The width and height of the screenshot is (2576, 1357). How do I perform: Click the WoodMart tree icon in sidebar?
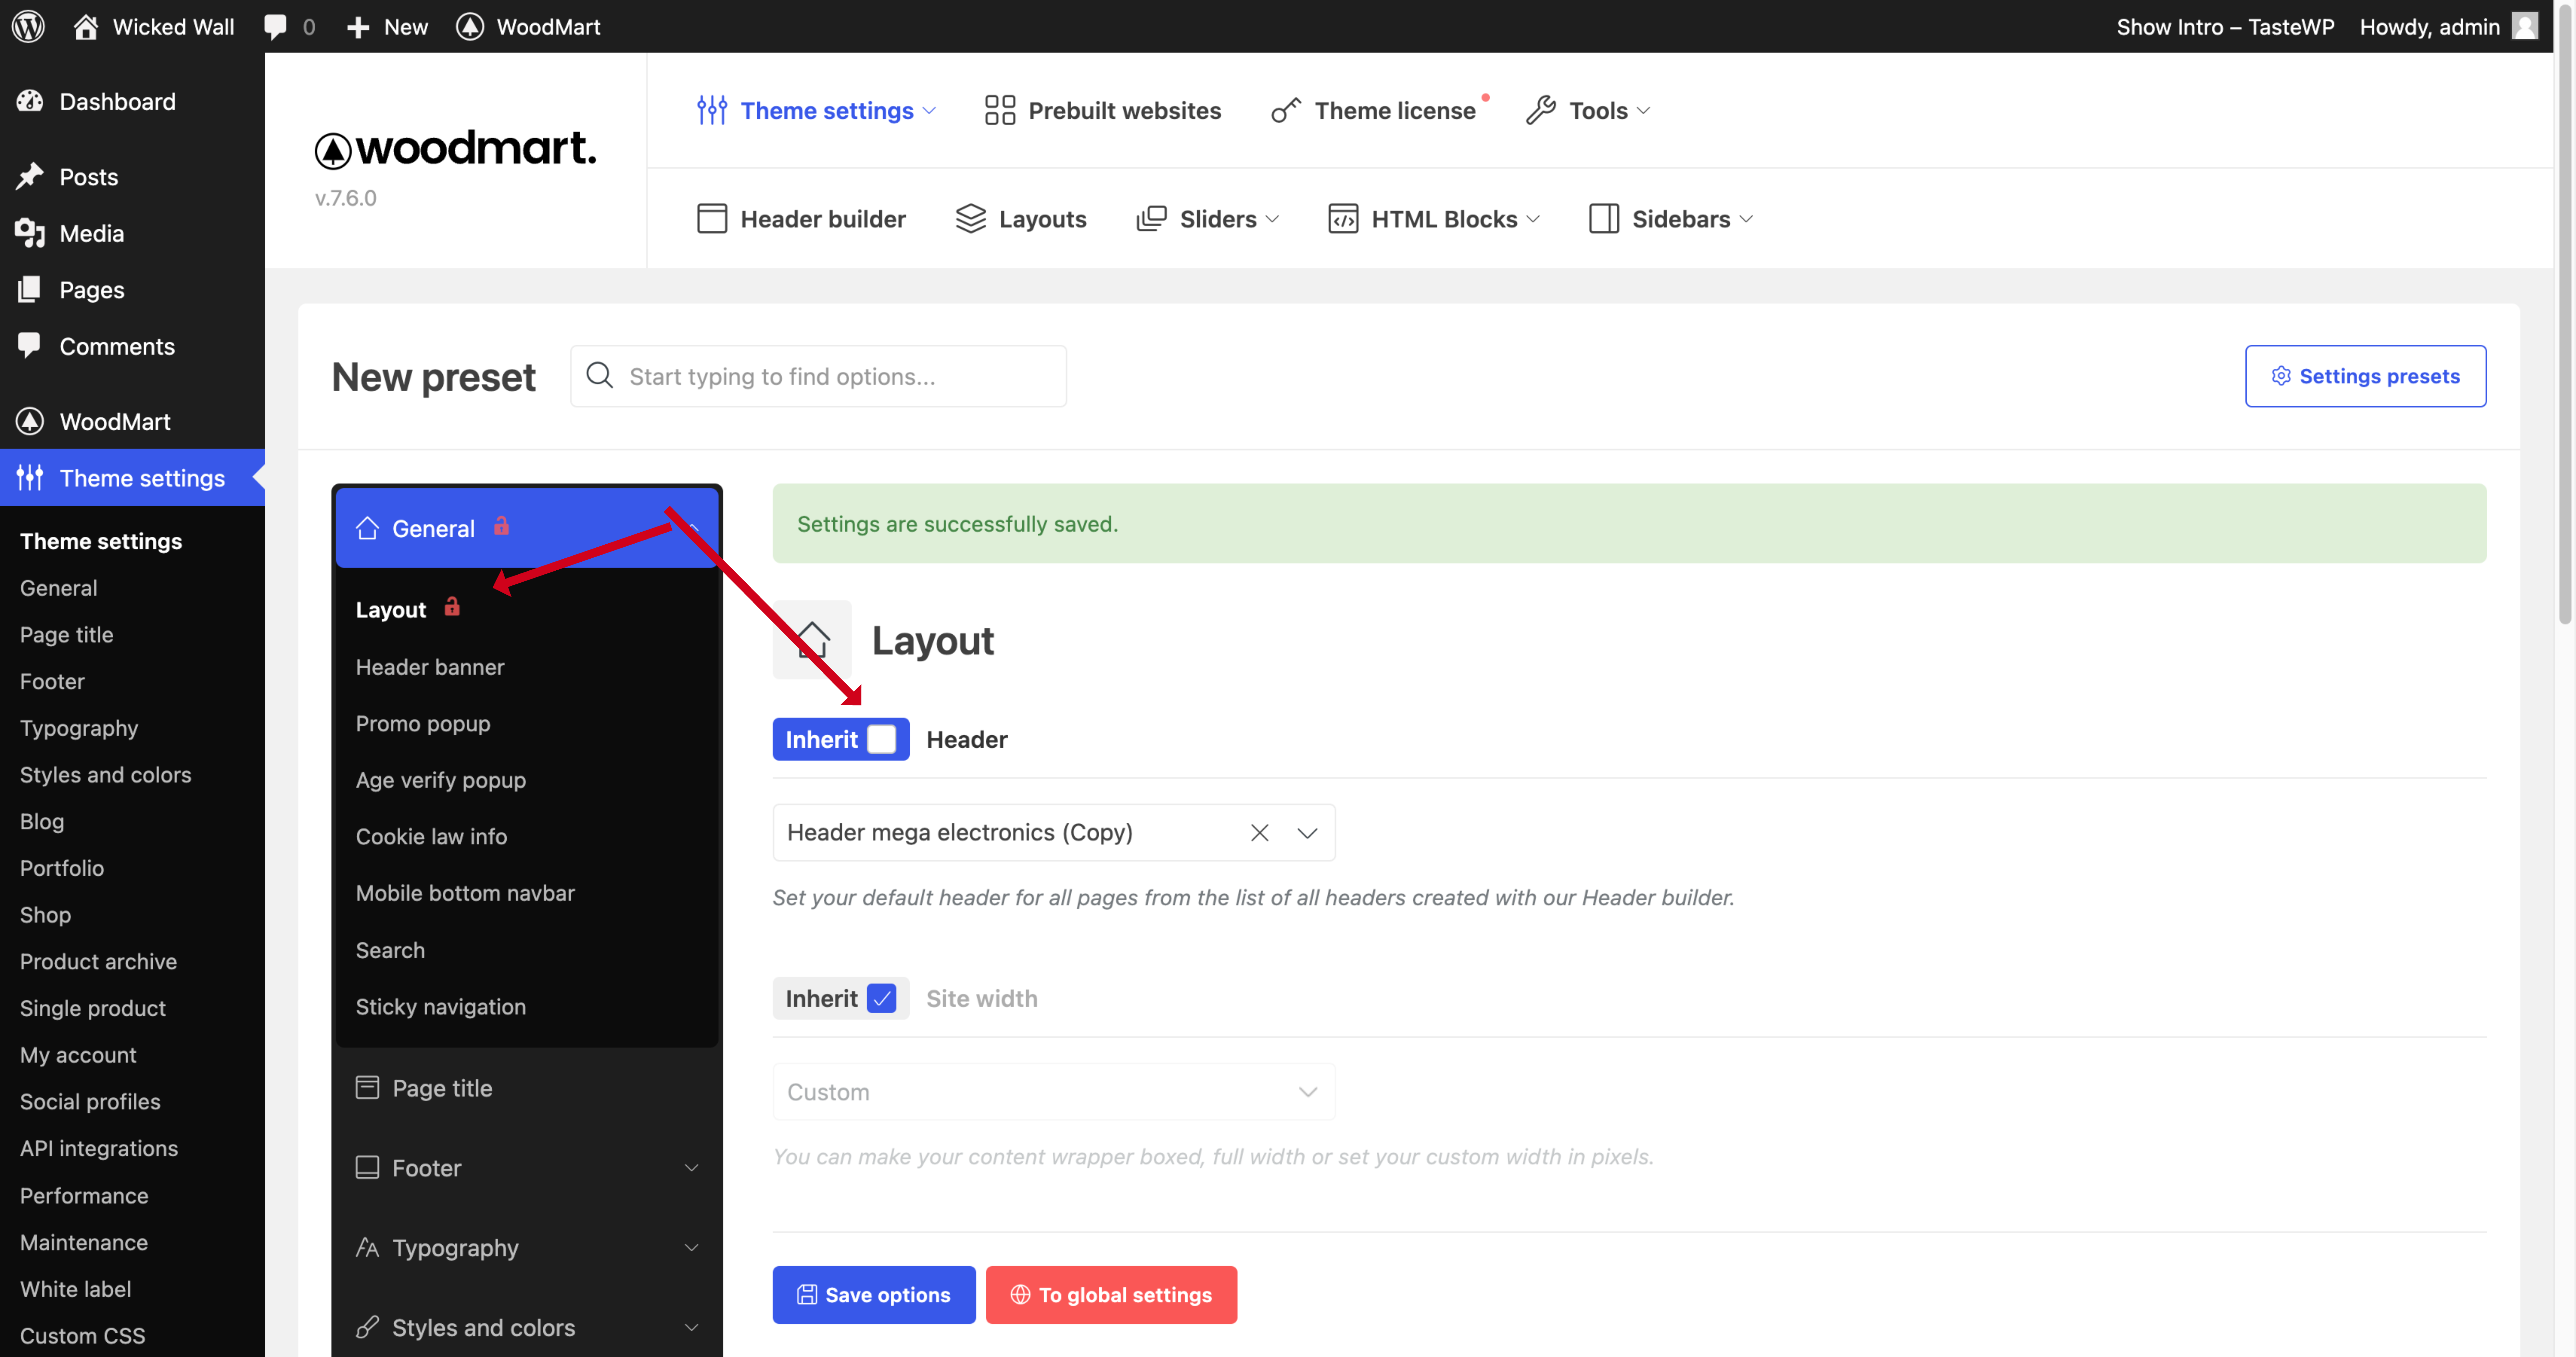pos(30,421)
